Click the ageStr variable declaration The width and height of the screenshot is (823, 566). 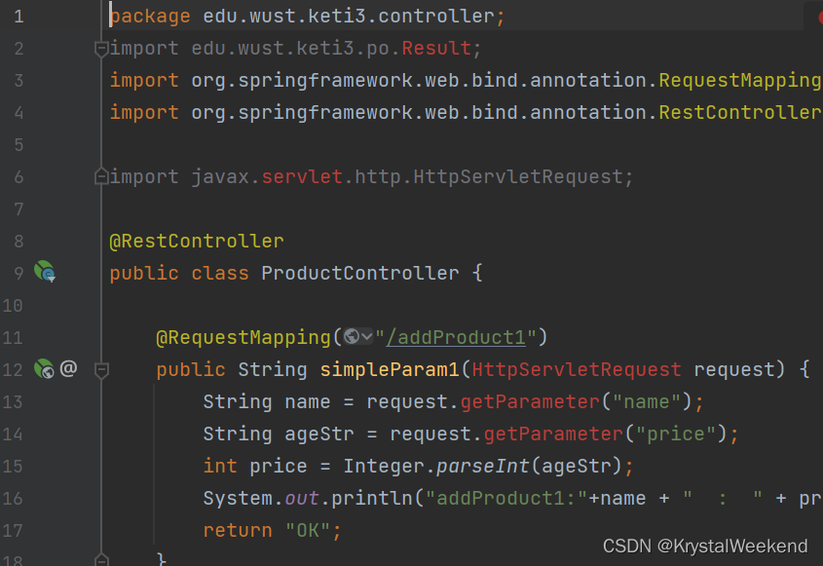coord(319,434)
